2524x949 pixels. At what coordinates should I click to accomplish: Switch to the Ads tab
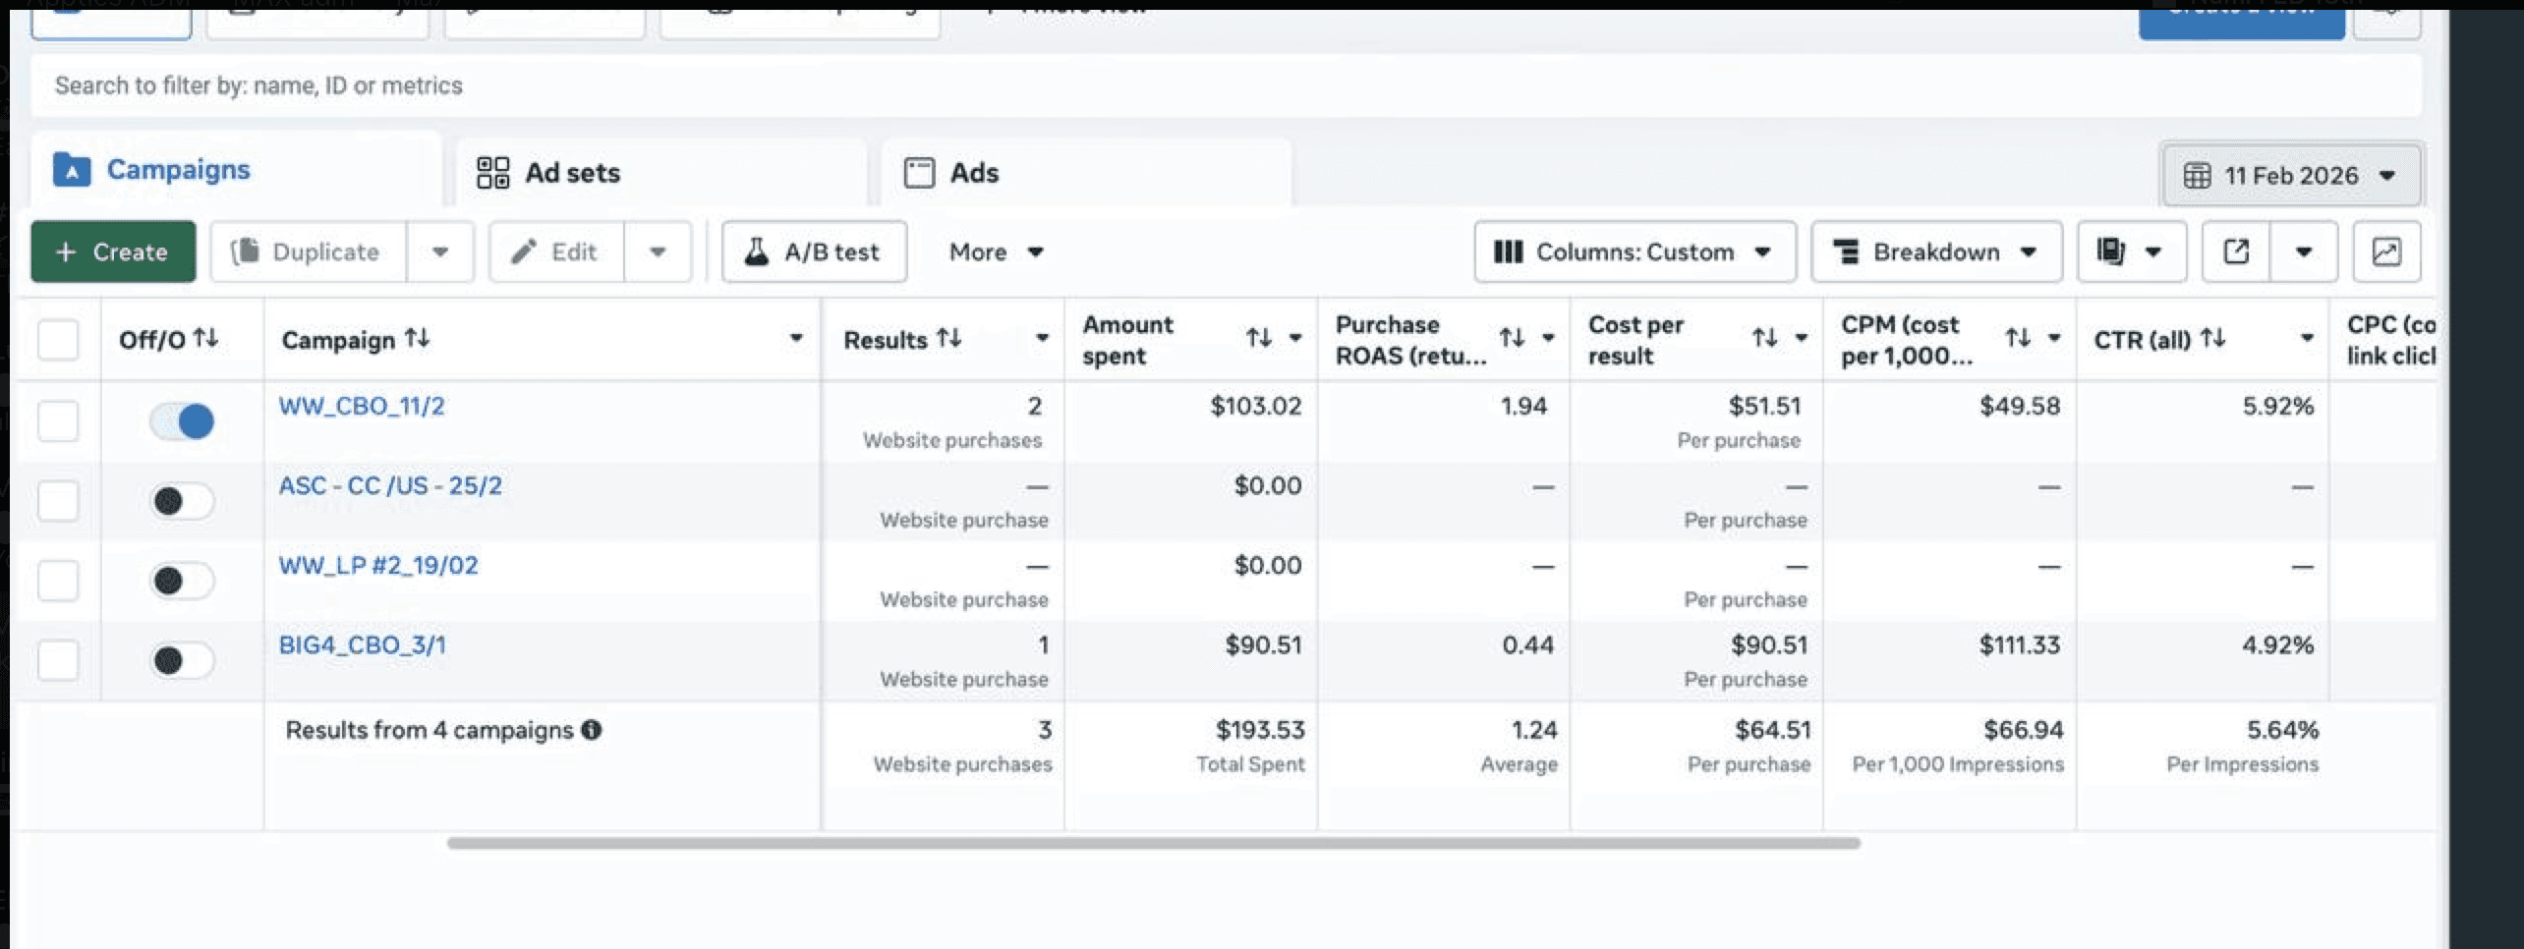[x=1086, y=173]
